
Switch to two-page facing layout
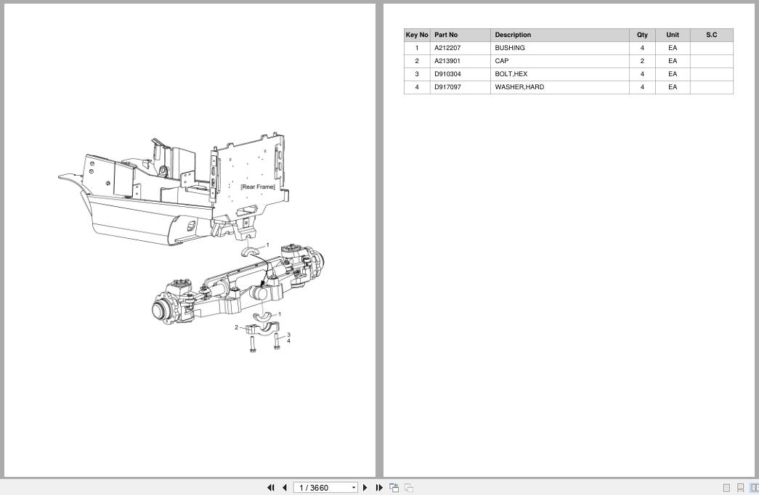(x=754, y=488)
